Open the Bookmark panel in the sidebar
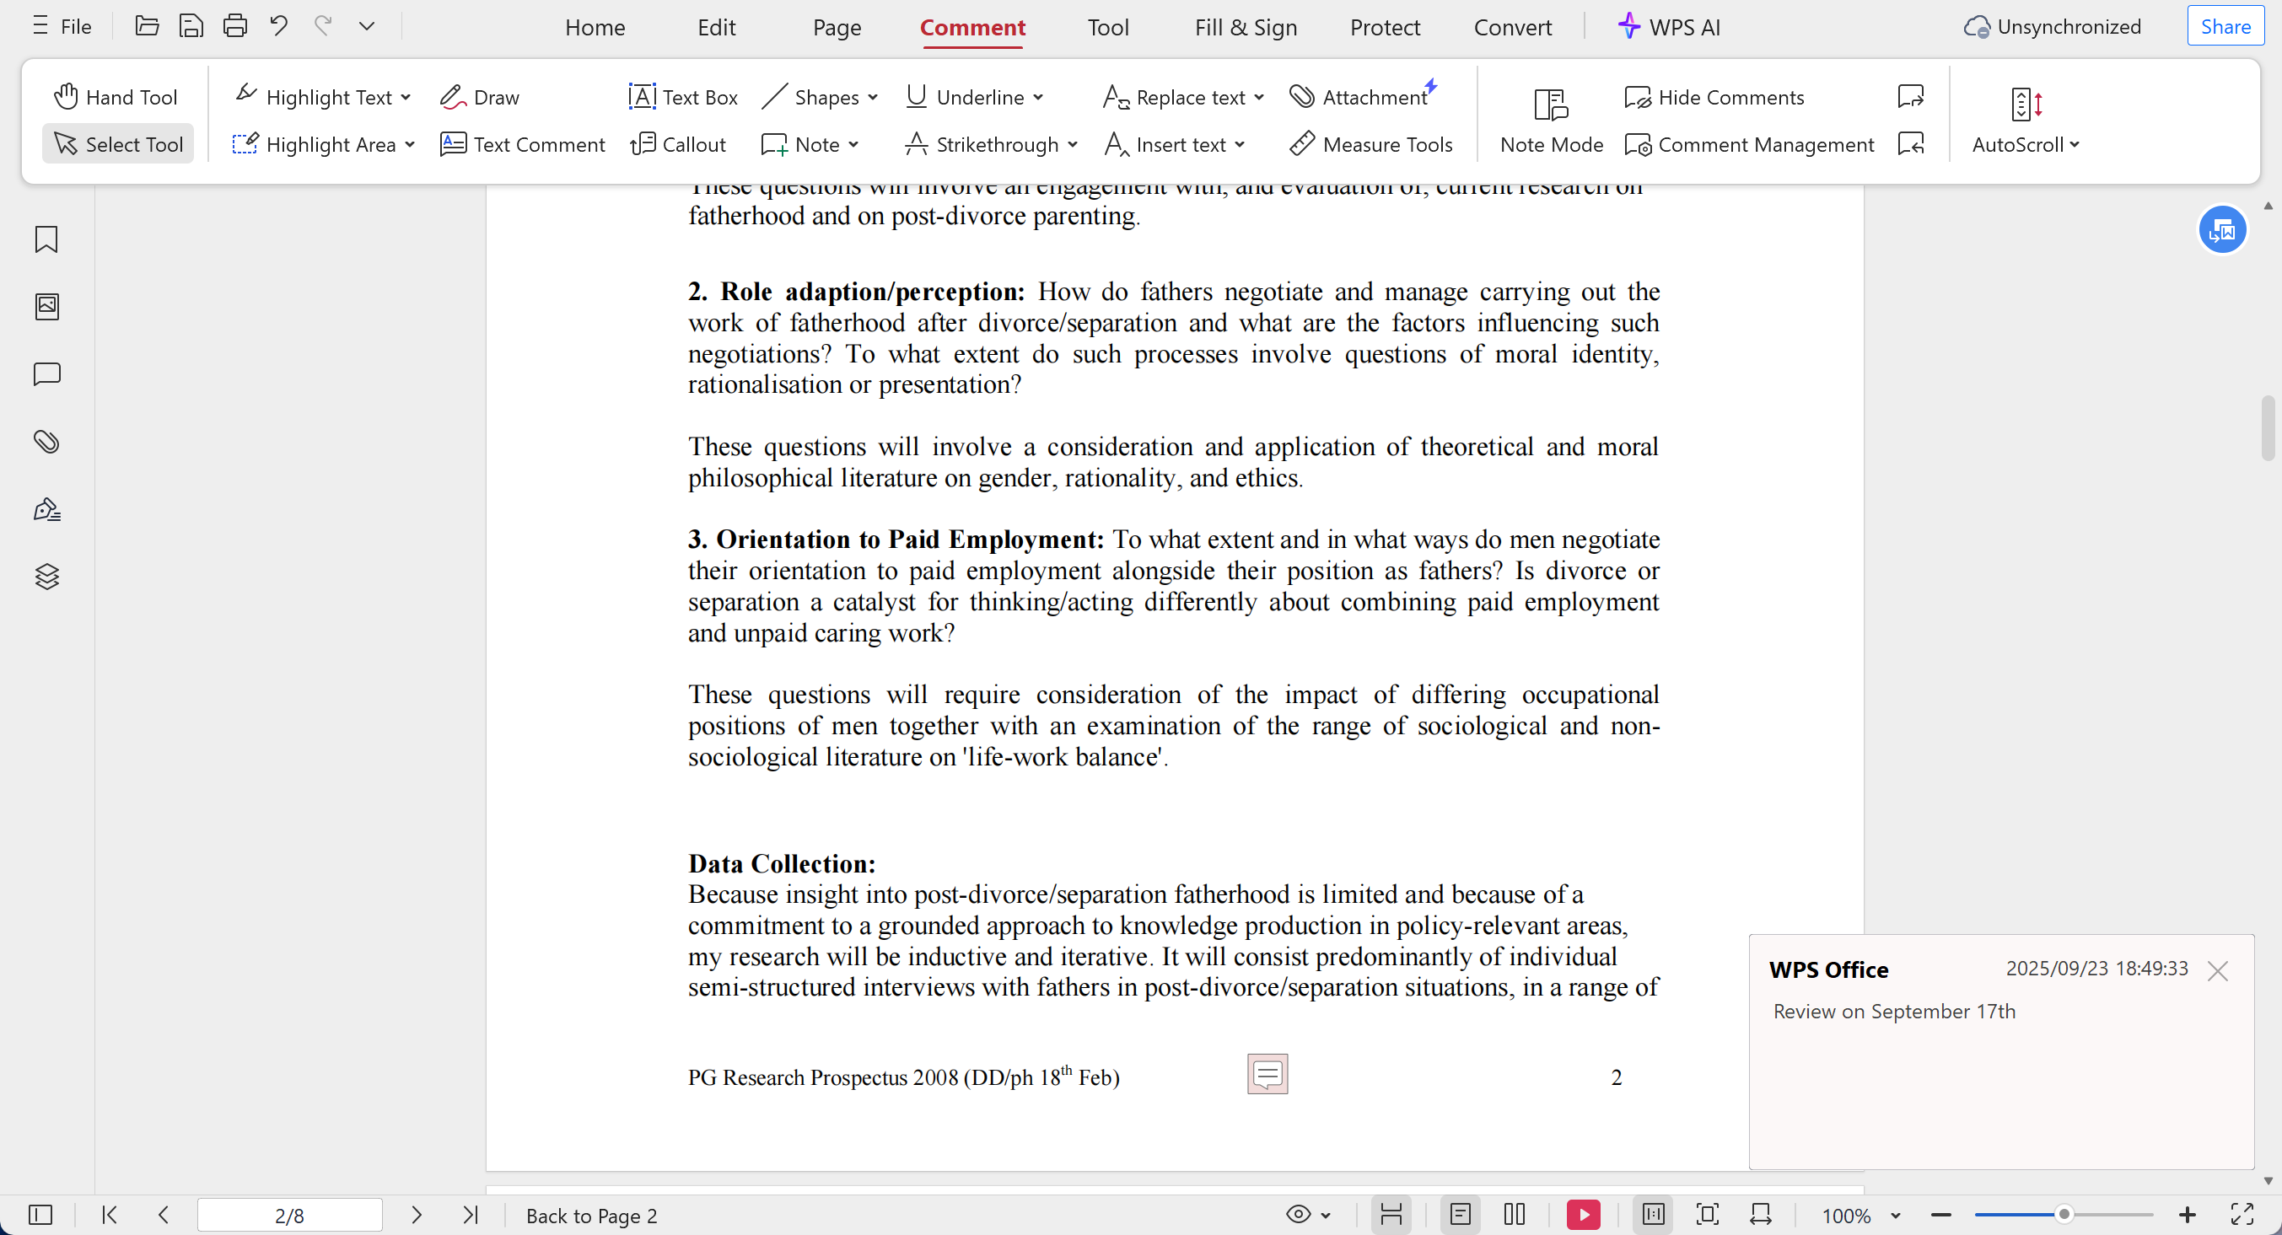This screenshot has width=2282, height=1235. 47,239
